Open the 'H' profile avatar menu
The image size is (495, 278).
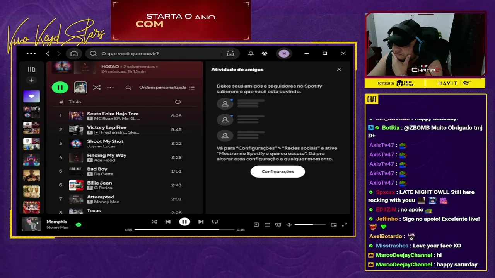pyautogui.click(x=284, y=53)
